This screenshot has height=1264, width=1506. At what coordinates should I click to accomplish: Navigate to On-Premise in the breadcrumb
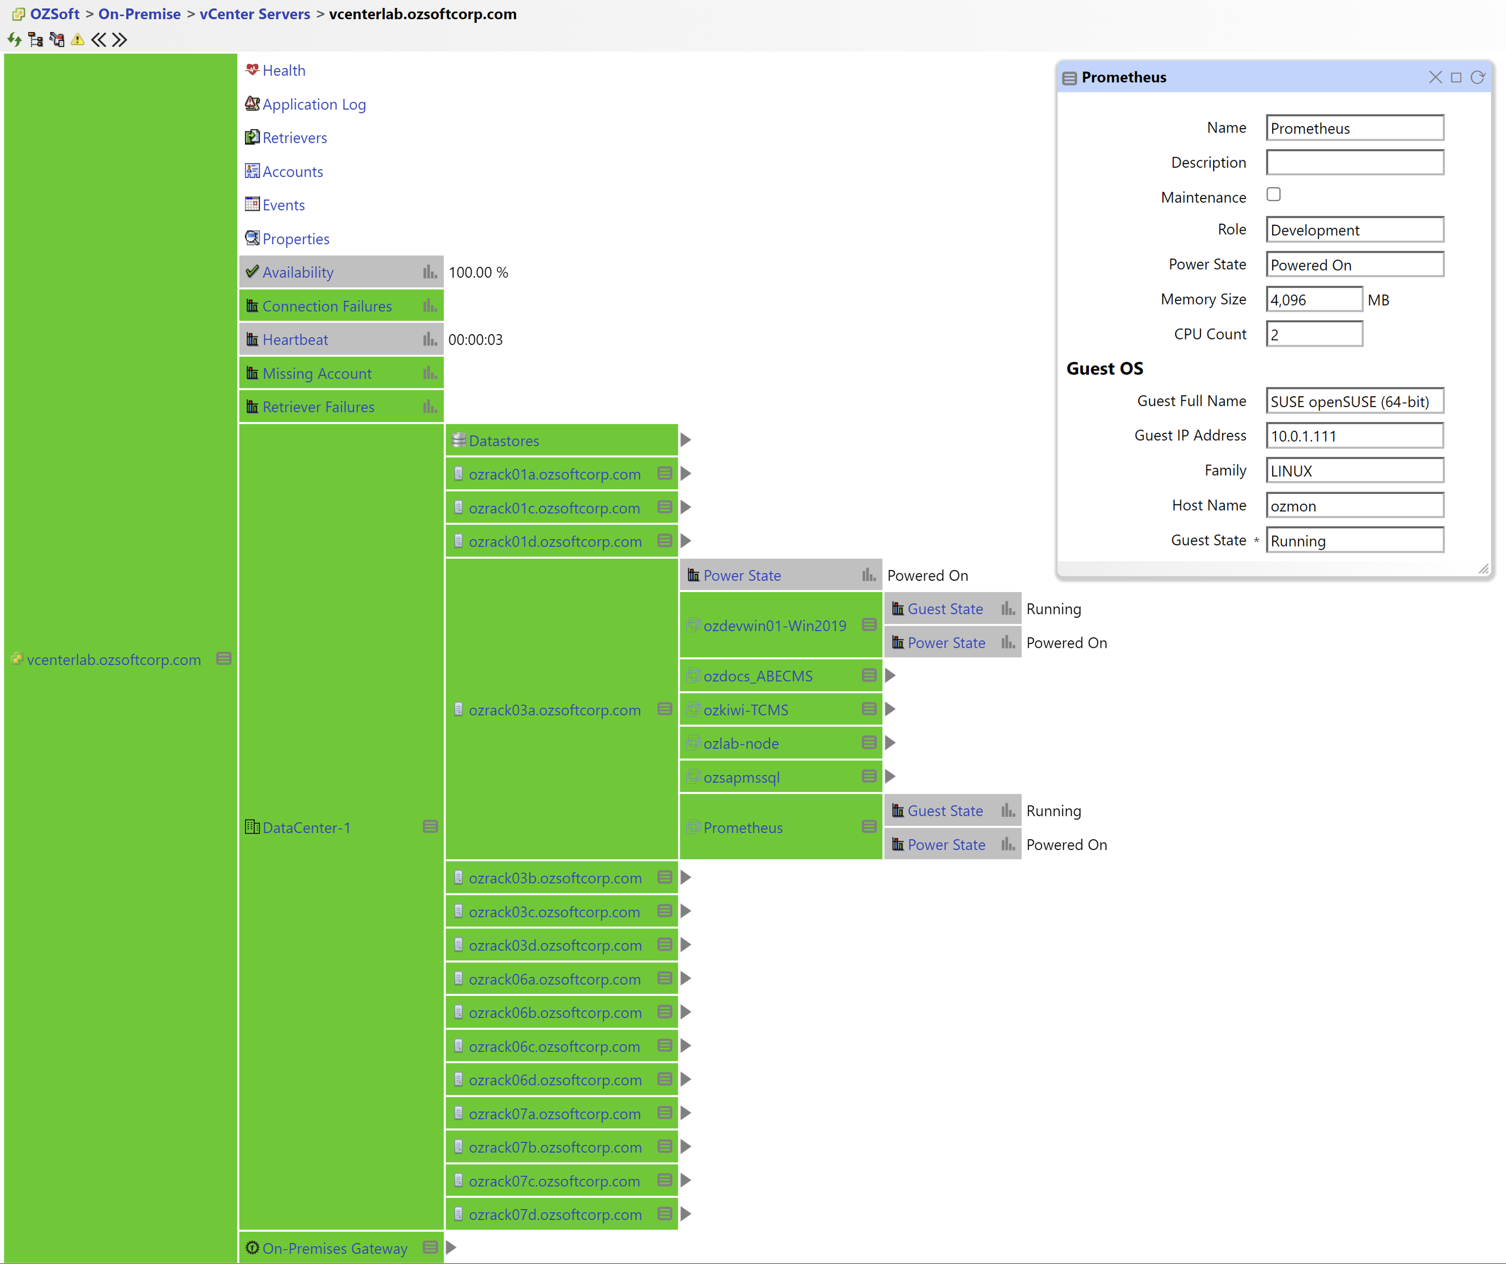coord(139,13)
